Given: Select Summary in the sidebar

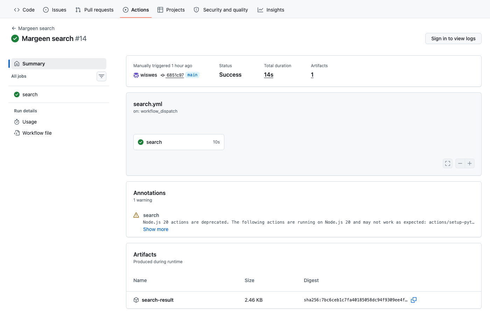Looking at the screenshot, I should click(59, 64).
